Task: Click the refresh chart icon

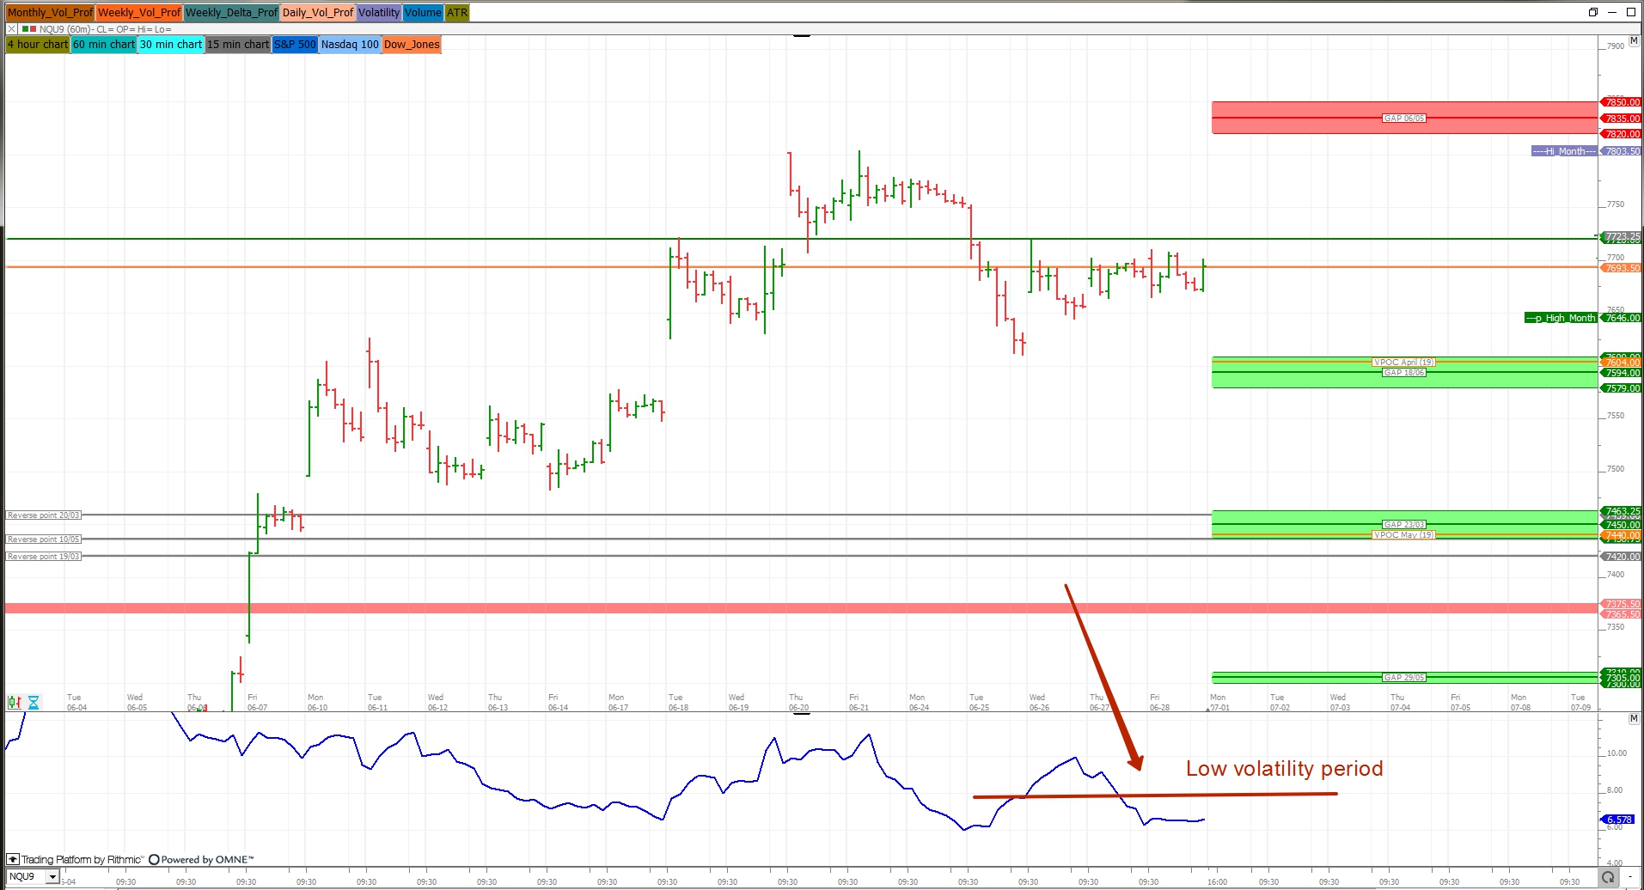Action: [1607, 877]
